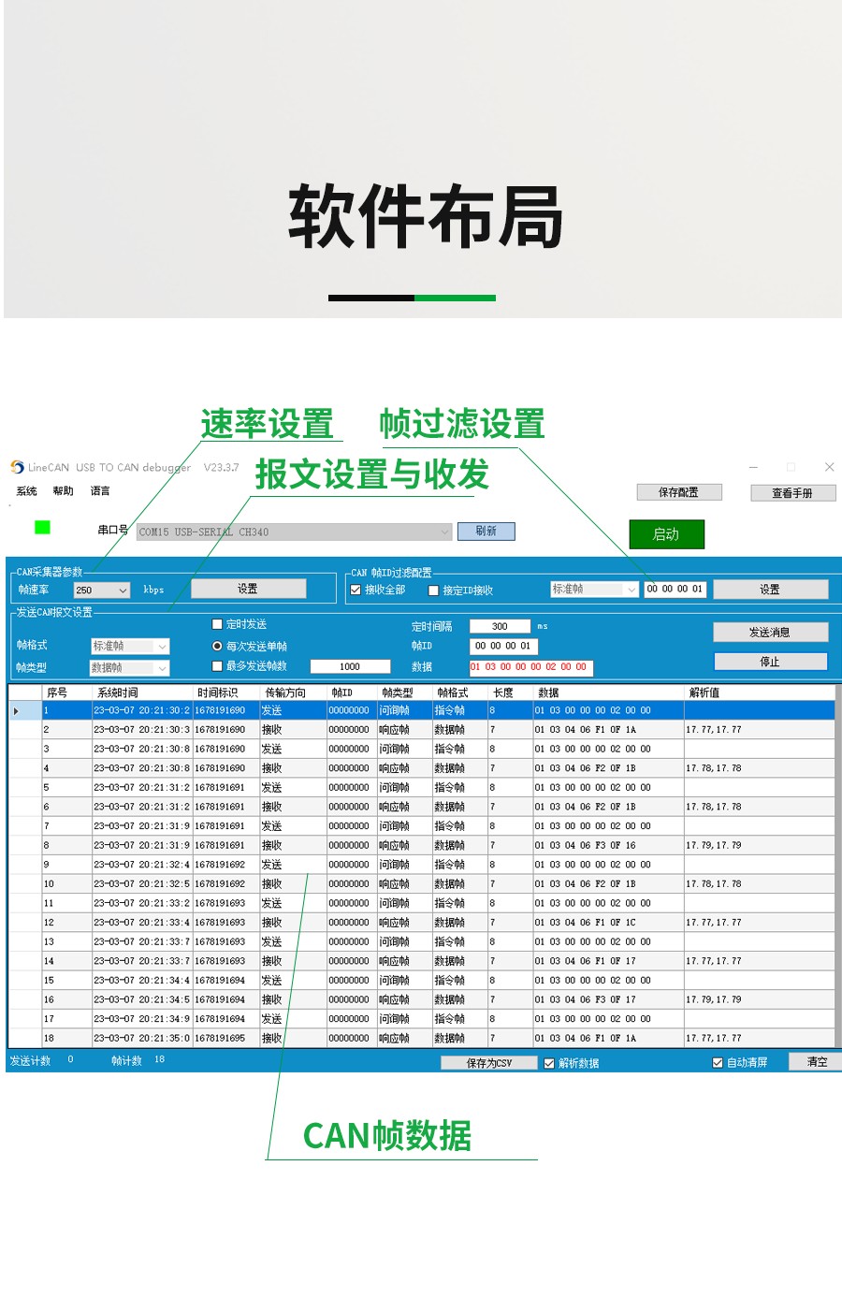Screen dimensions: 842x1297
Task: Click the red 数据 bytes input field
Action: pos(530,667)
